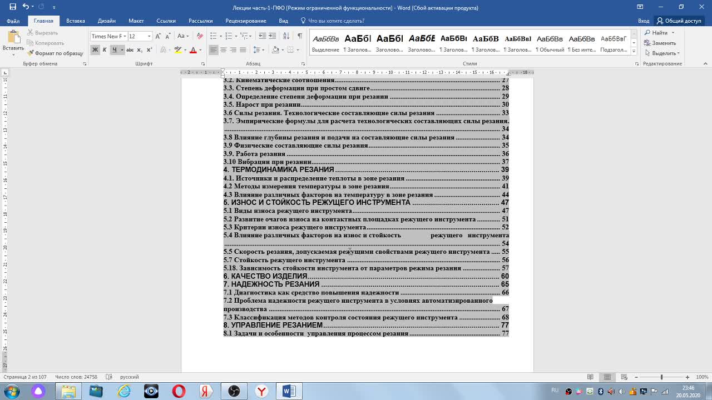
Task: Apply red font color
Action: coord(193,50)
